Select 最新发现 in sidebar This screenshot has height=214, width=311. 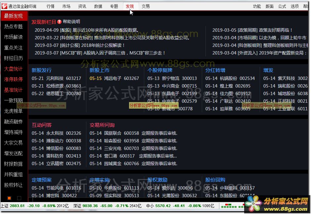tap(14, 16)
